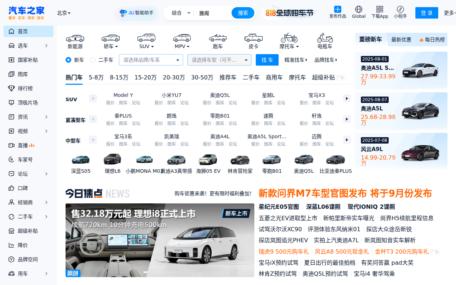Image resolution: width=456 pixels, height=285 pixels.
Task: Click the 找车 button
Action: pyautogui.click(x=267, y=60)
